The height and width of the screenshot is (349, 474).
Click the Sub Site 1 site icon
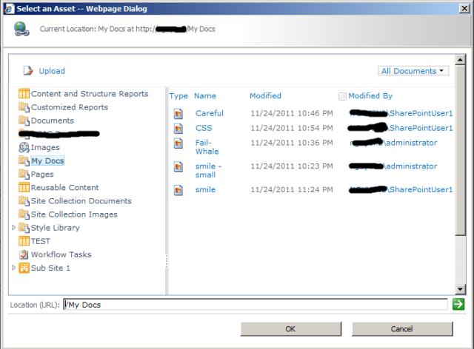24,268
